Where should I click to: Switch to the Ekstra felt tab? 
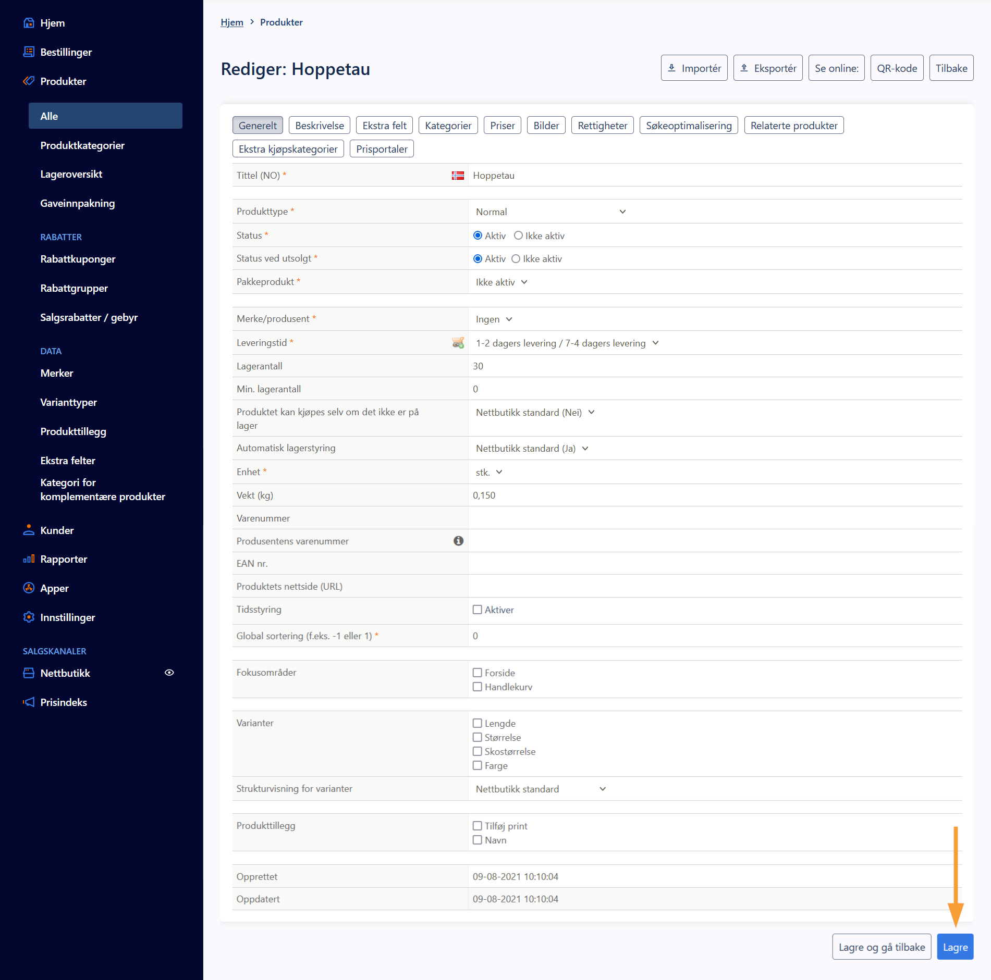385,126
